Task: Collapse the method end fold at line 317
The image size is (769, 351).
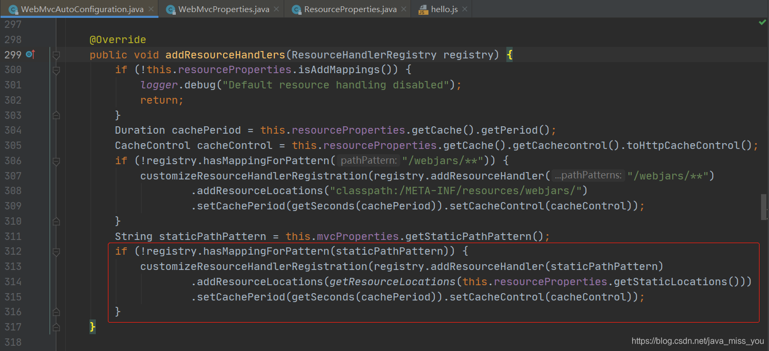Action: [x=56, y=327]
